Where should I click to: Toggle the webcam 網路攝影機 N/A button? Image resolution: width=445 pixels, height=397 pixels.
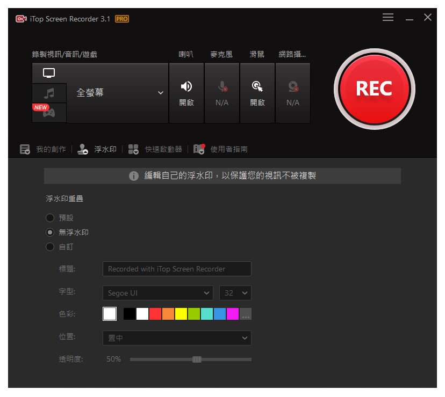pyautogui.click(x=293, y=93)
